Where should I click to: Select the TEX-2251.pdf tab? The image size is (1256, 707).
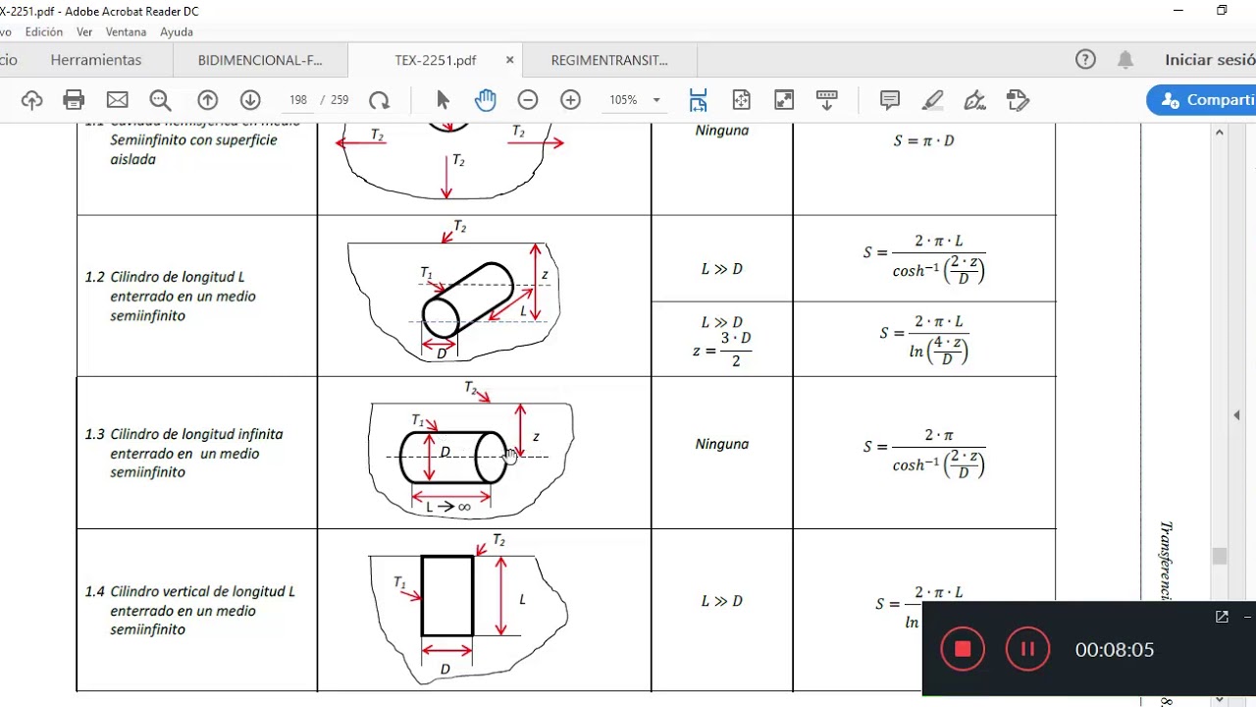[436, 60]
